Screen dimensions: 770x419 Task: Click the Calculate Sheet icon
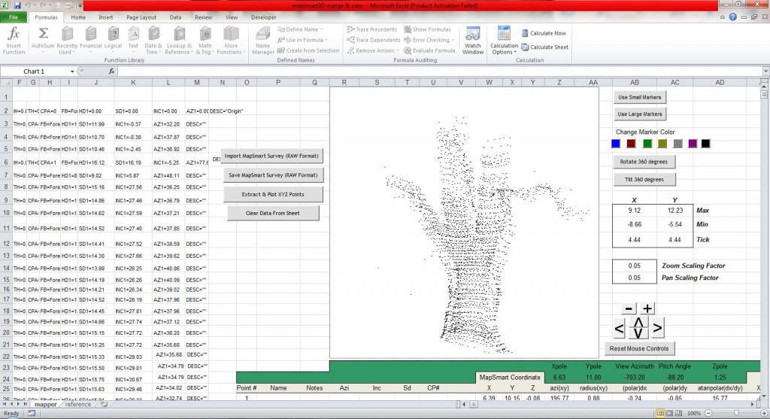(526, 47)
